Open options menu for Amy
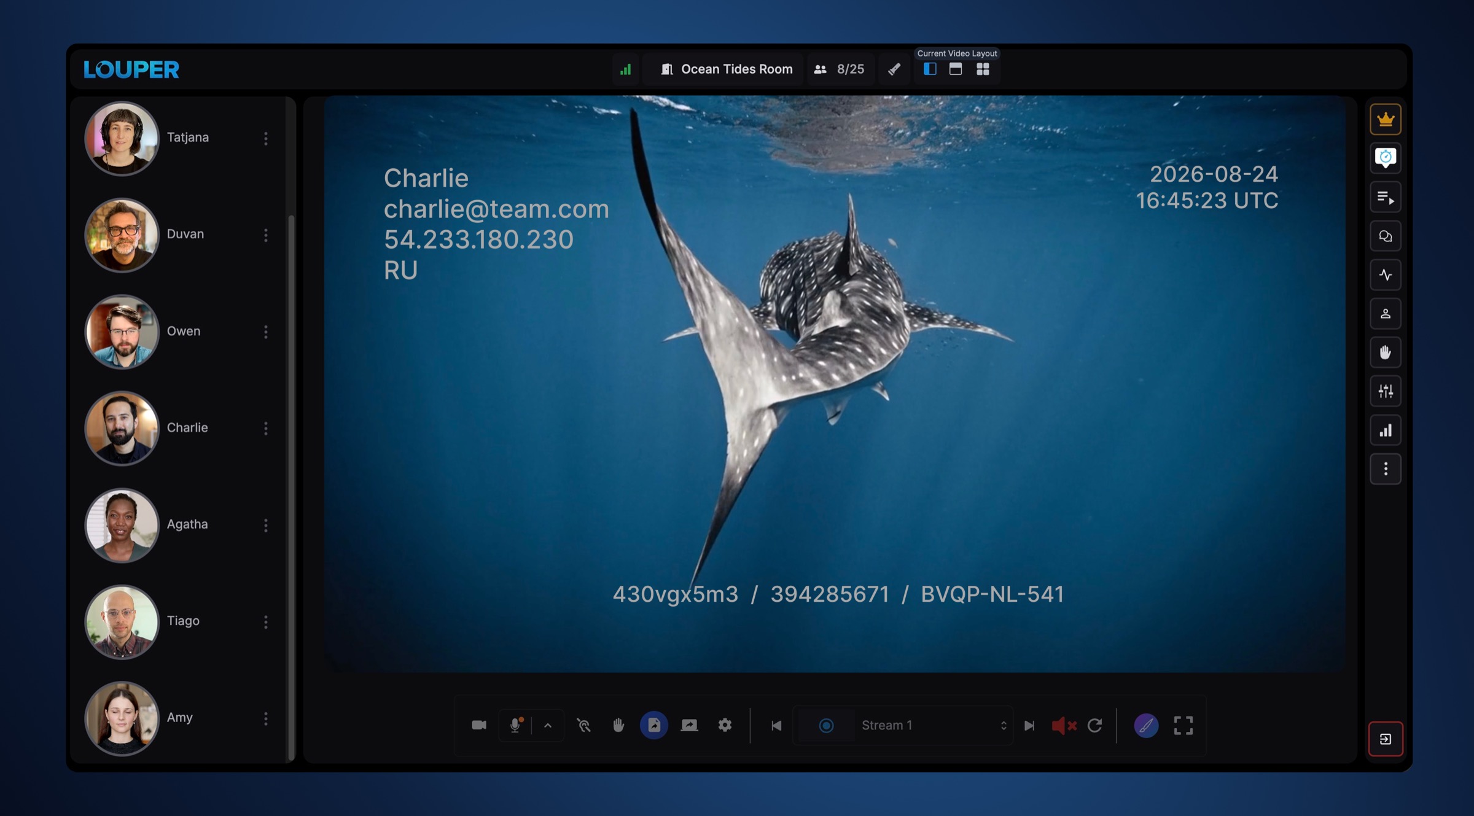This screenshot has height=816, width=1474. 266,718
